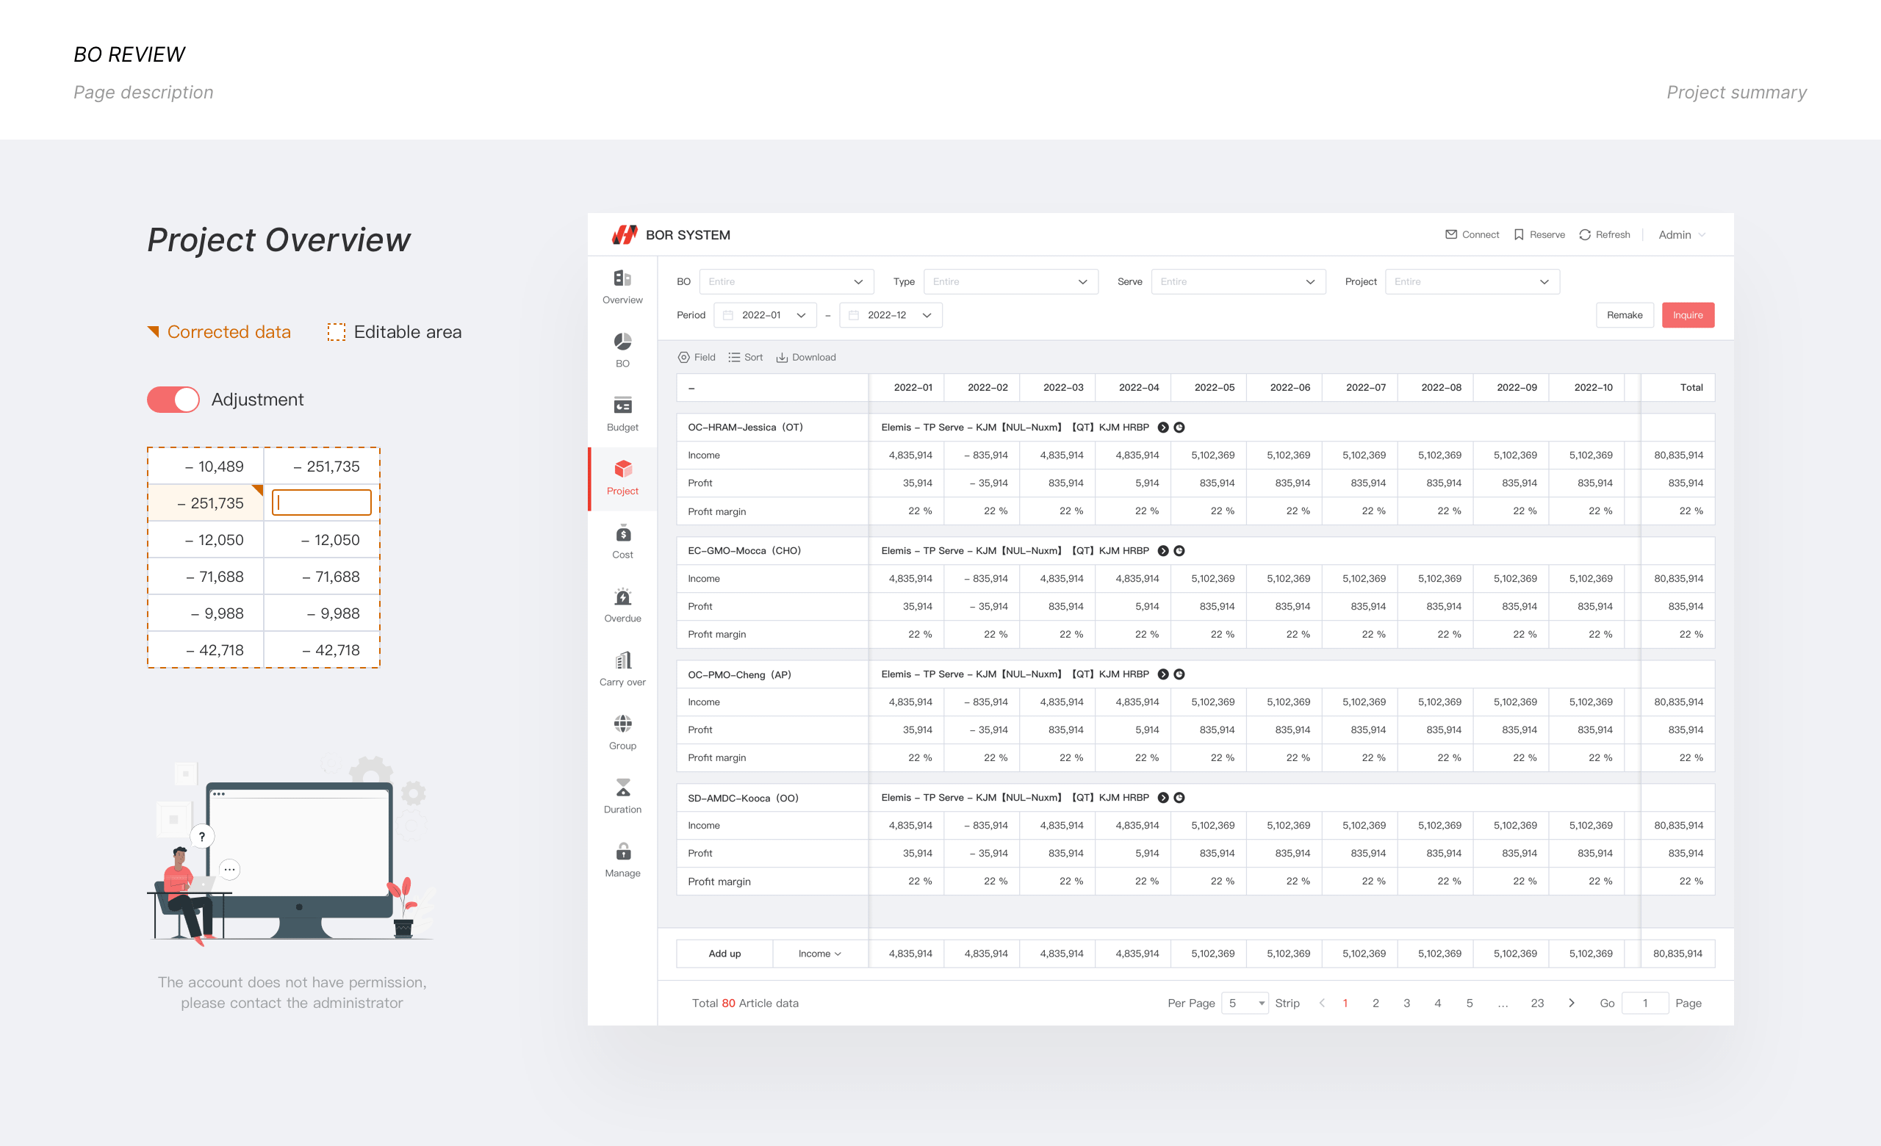Click the – 10,489 cell
The height and width of the screenshot is (1146, 1881).
point(205,466)
